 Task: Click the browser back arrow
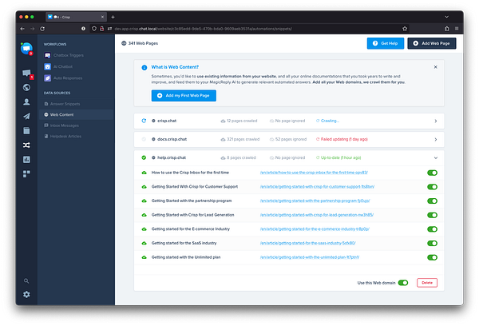pyautogui.click(x=22, y=29)
